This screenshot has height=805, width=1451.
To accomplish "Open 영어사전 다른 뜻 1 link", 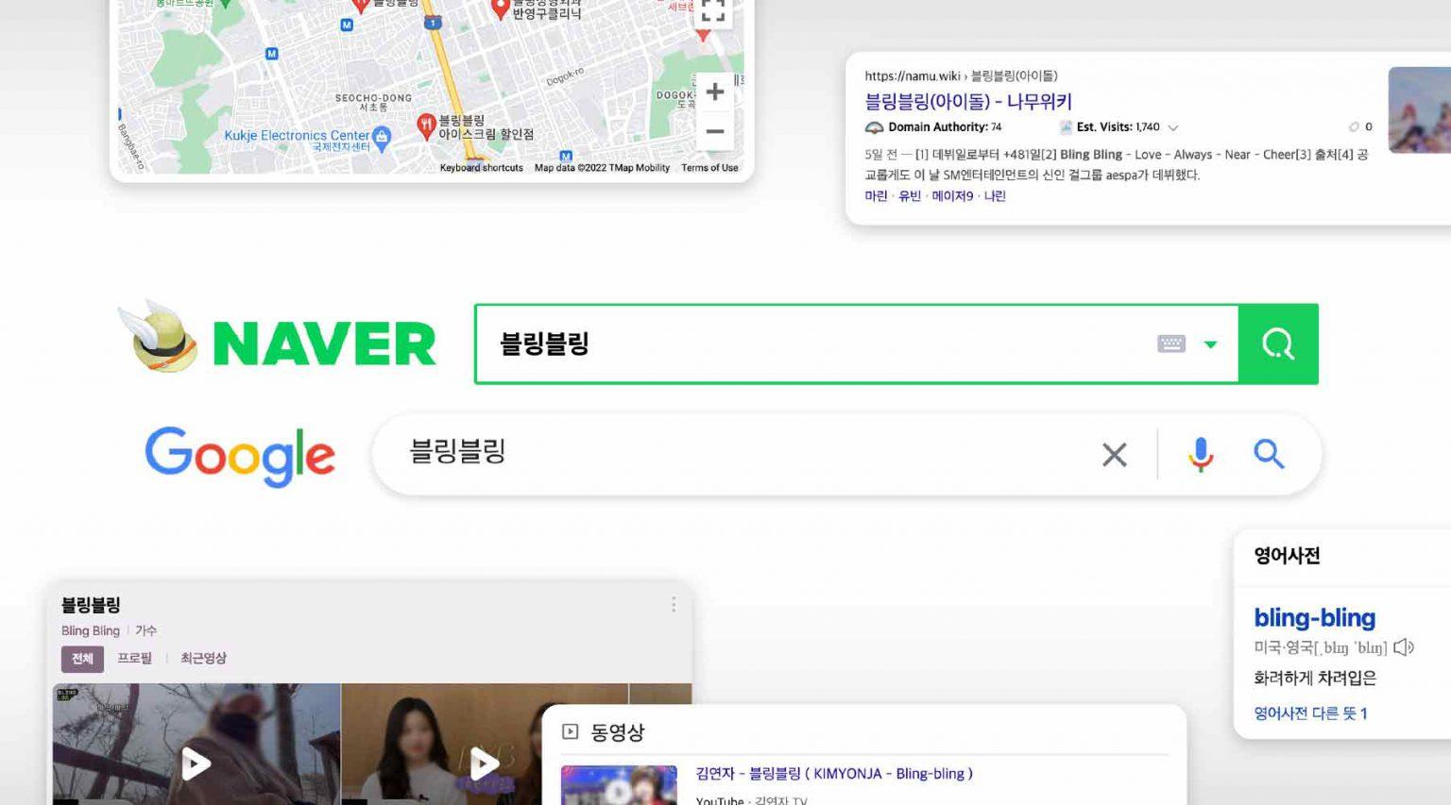I will pos(1310,713).
